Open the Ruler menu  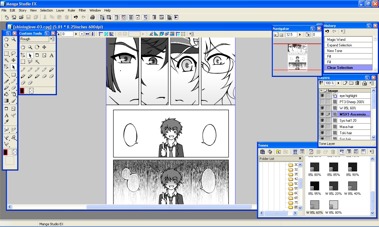coord(71,10)
